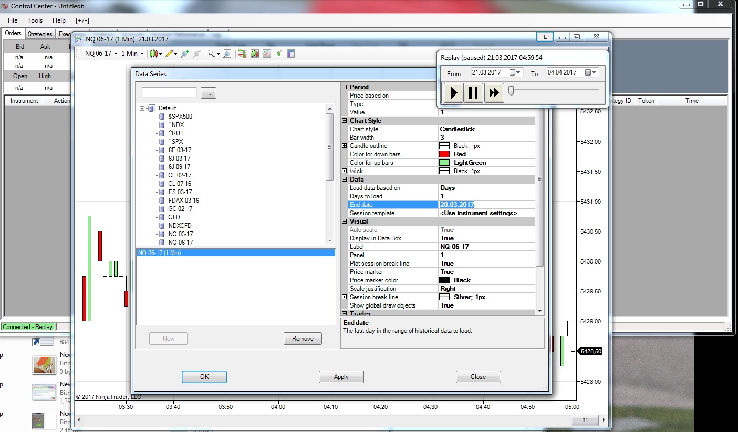Click the 'Connected - Replay' status indicator
The height and width of the screenshot is (432, 738).
click(x=28, y=327)
